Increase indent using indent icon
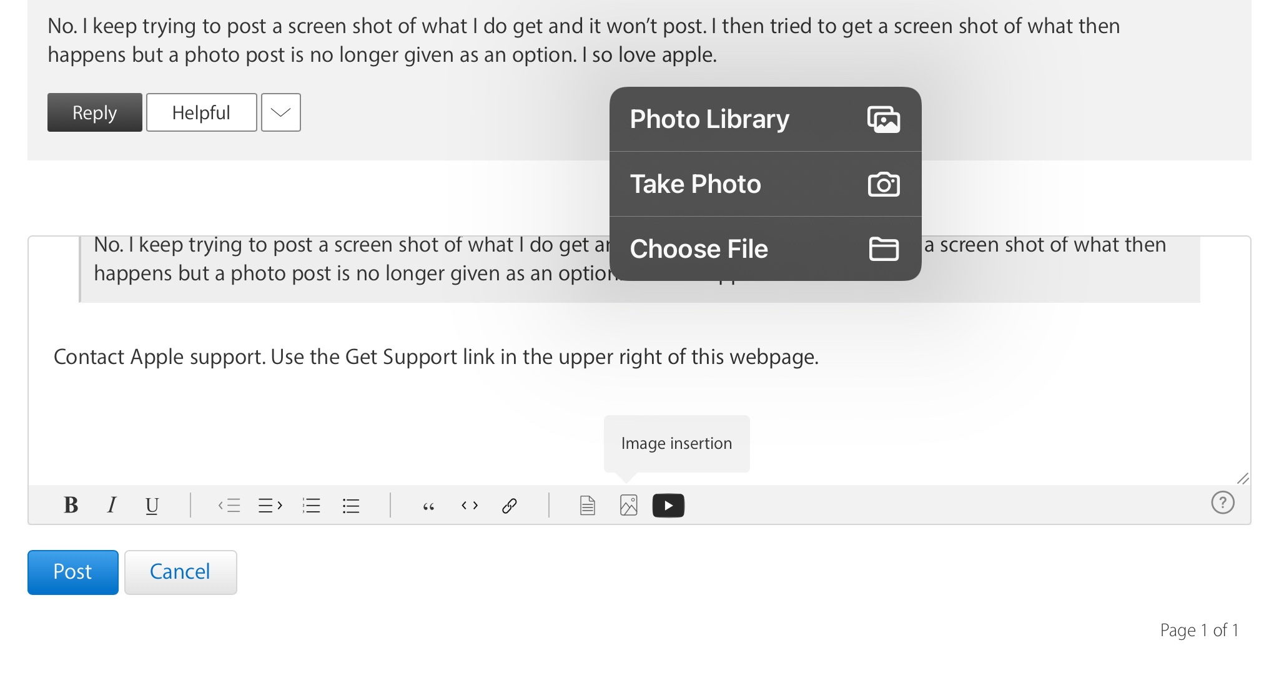1279x678 pixels. pyautogui.click(x=270, y=505)
